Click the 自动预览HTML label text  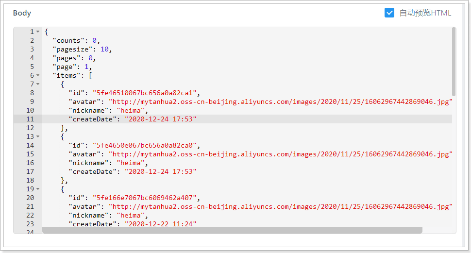point(425,13)
